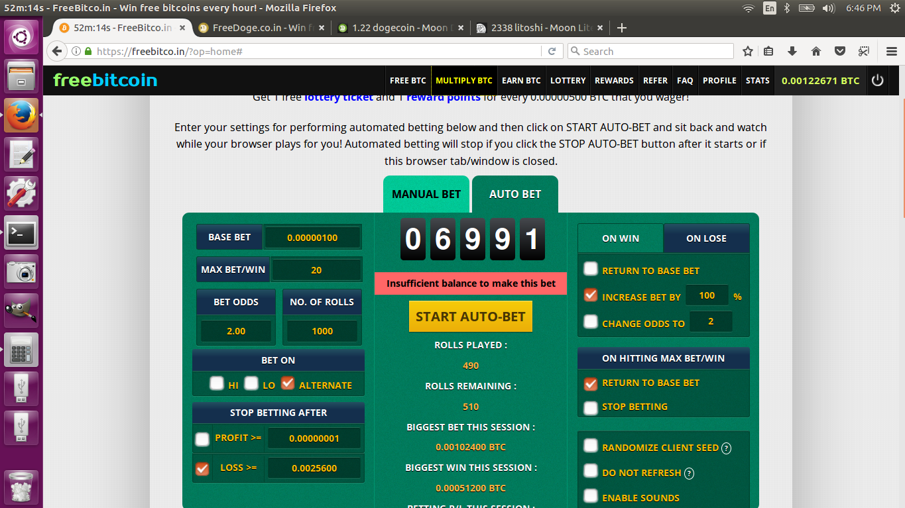Viewport: 905px width, 508px height.
Task: Disable stop betting after LOSS checkbox
Action: [x=202, y=468]
